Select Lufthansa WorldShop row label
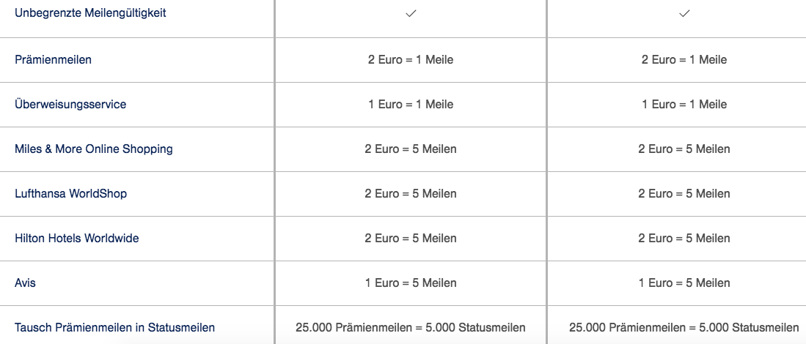The width and height of the screenshot is (806, 344). [x=71, y=193]
